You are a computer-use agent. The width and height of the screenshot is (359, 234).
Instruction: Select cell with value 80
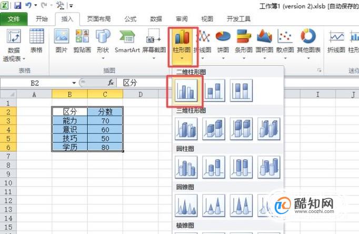pyautogui.click(x=105, y=148)
